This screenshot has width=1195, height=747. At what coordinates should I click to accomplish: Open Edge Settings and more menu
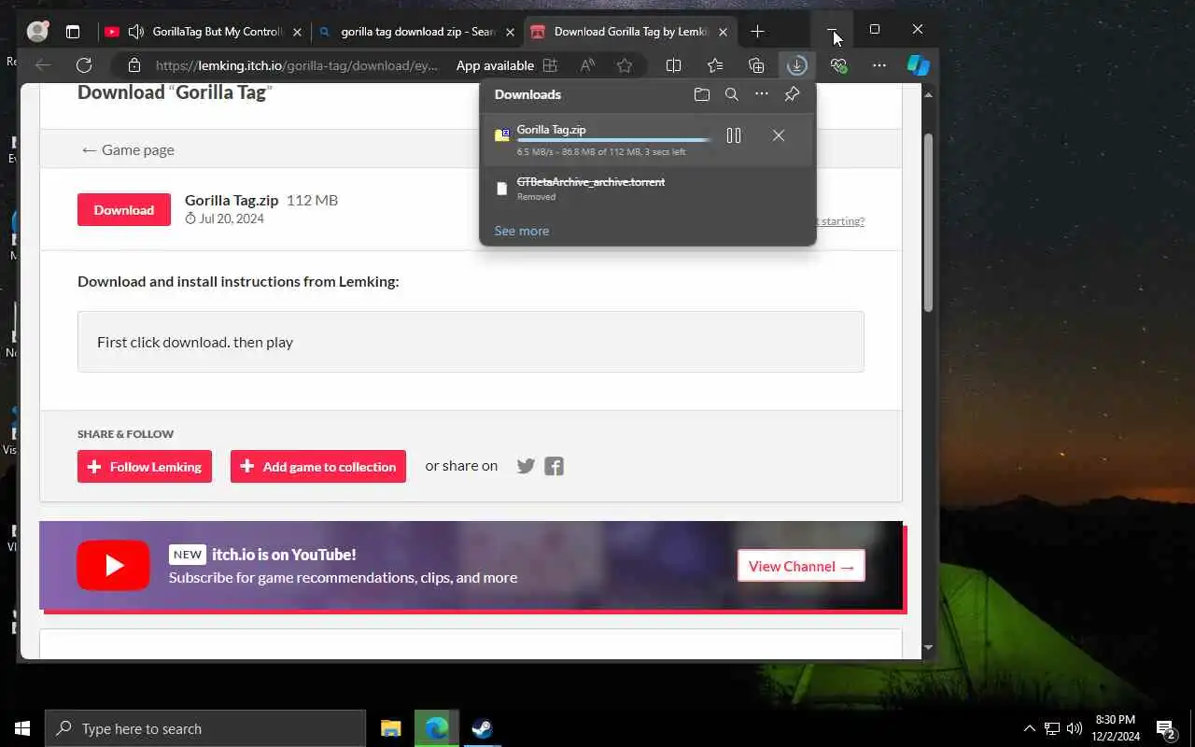(x=879, y=65)
